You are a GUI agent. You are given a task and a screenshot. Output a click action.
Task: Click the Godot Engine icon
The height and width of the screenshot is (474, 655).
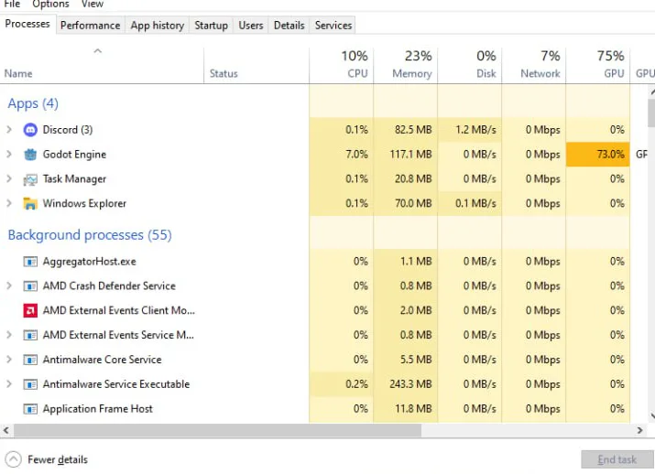click(30, 155)
